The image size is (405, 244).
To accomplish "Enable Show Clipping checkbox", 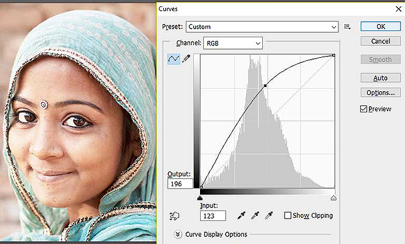I will [287, 215].
